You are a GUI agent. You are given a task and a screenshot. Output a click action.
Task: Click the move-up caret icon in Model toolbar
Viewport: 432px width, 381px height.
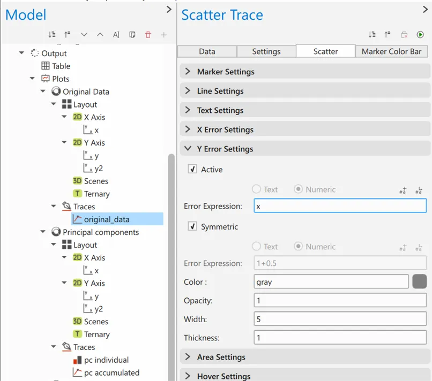tap(100, 35)
